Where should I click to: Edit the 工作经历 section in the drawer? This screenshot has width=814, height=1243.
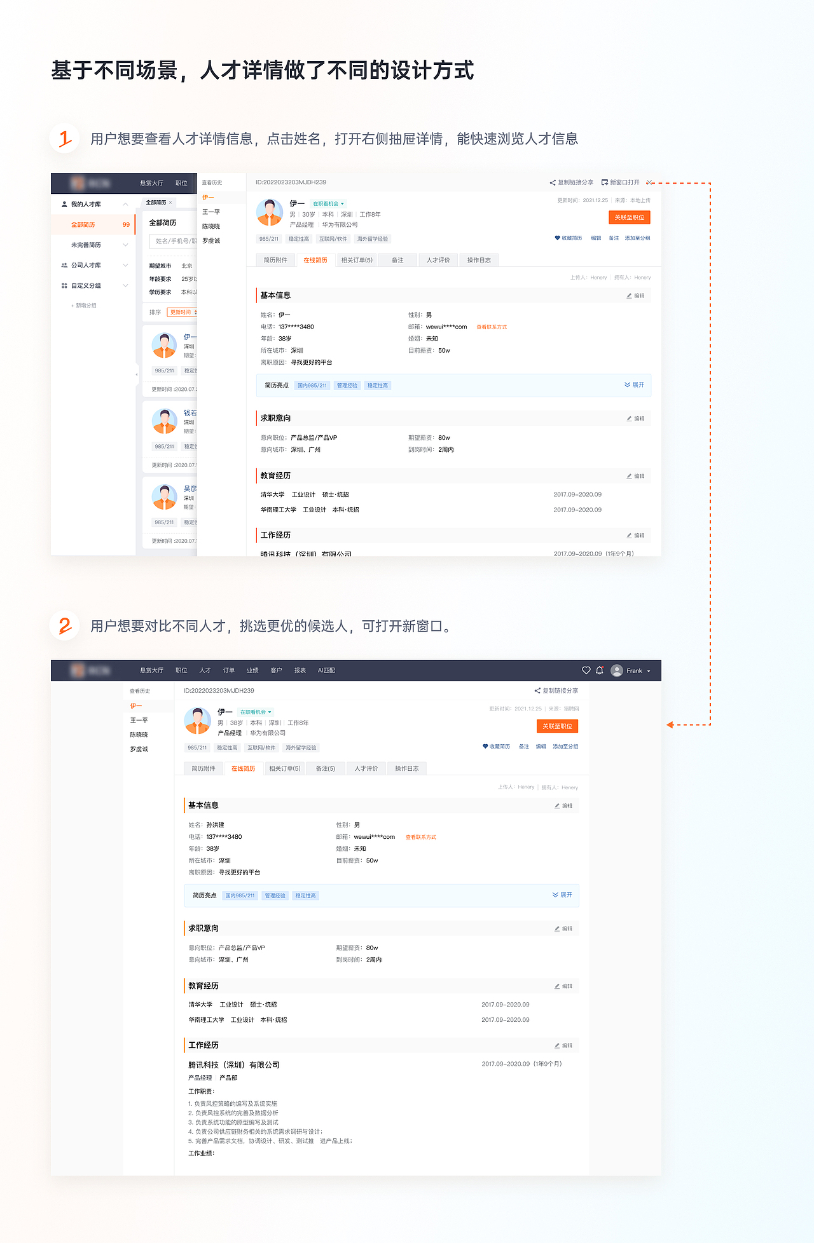pos(635,536)
